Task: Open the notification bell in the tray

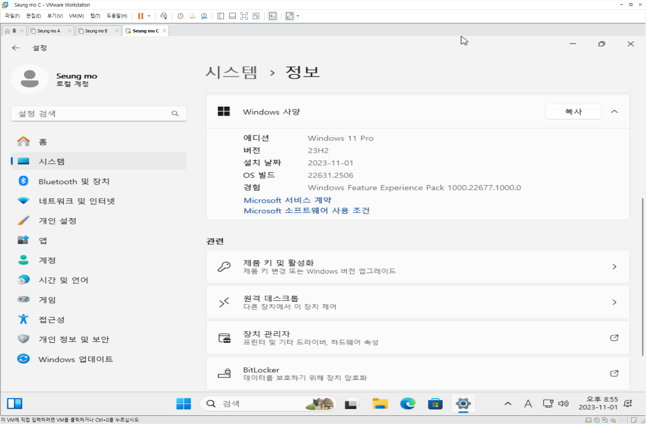Action: click(x=628, y=403)
